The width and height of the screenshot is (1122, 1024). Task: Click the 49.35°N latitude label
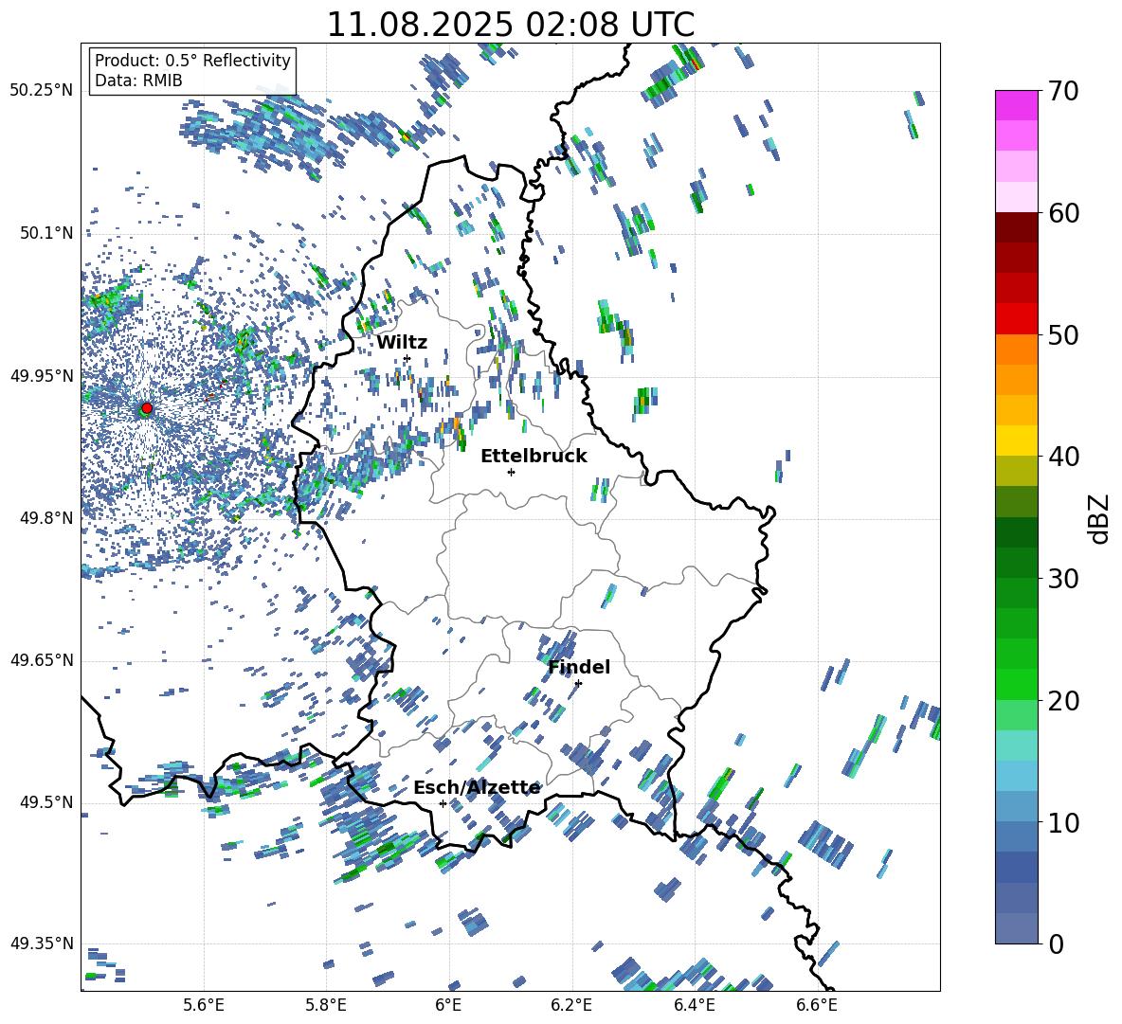click(42, 943)
